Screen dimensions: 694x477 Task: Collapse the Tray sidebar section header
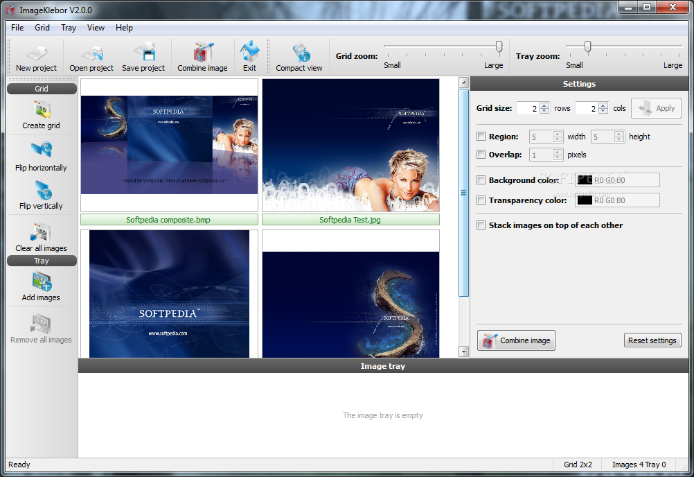pos(42,261)
